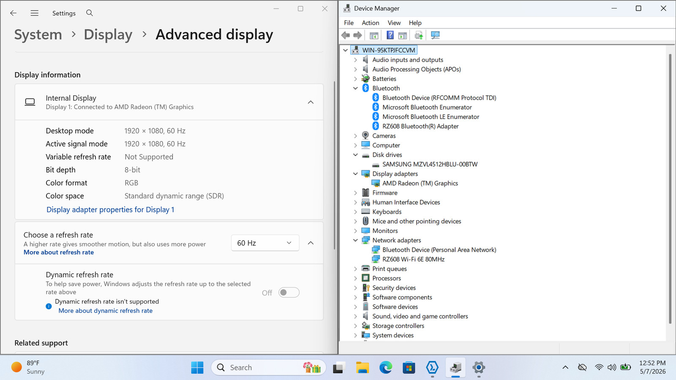Select AMD Radeon (TM) Graphics device
This screenshot has height=380, width=676.
point(420,183)
